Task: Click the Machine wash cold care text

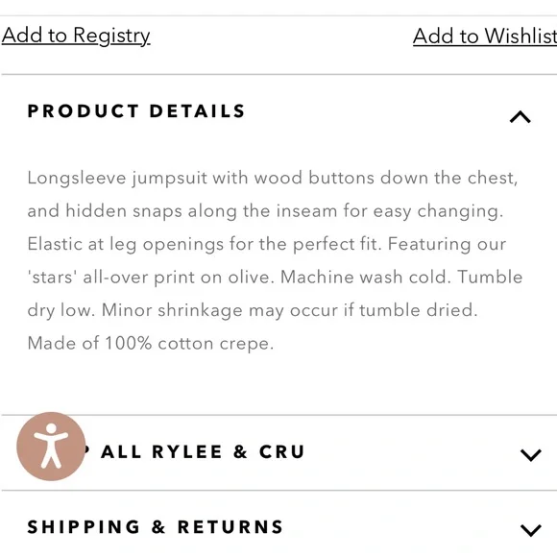Action: 366,278
